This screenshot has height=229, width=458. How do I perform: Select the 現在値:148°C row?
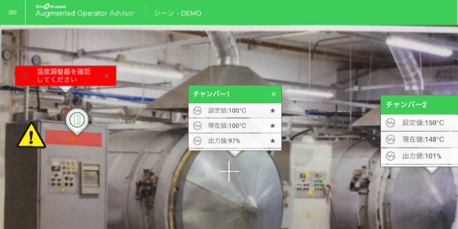pyautogui.click(x=419, y=140)
